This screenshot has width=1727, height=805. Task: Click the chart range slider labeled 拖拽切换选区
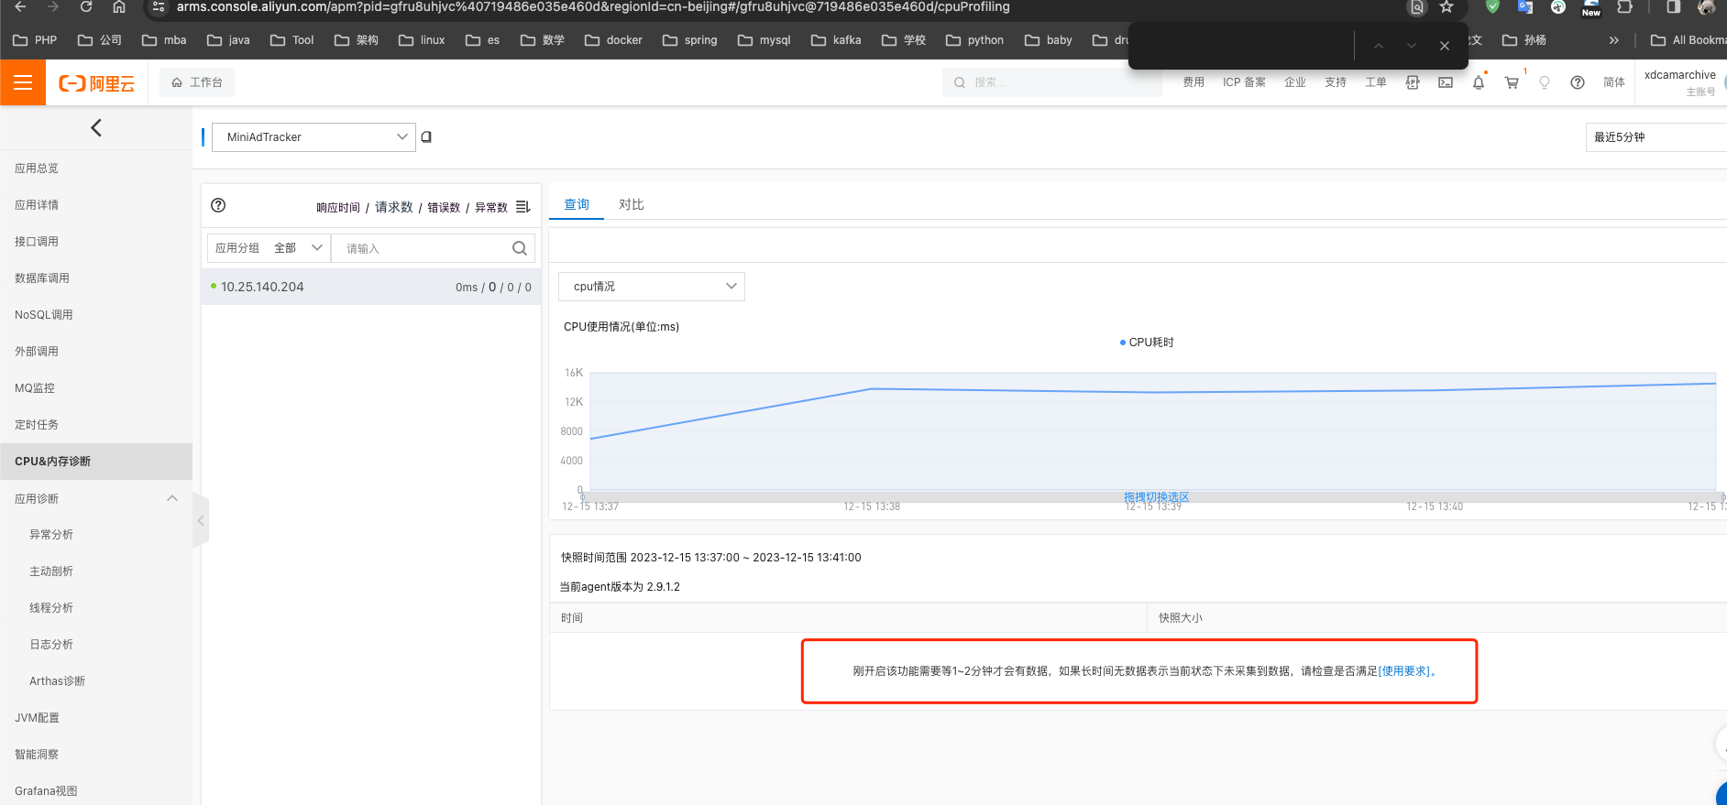(1156, 497)
